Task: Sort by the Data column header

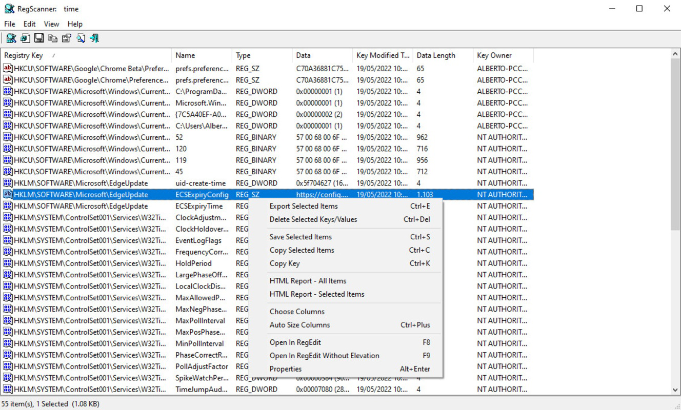Action: (323, 55)
